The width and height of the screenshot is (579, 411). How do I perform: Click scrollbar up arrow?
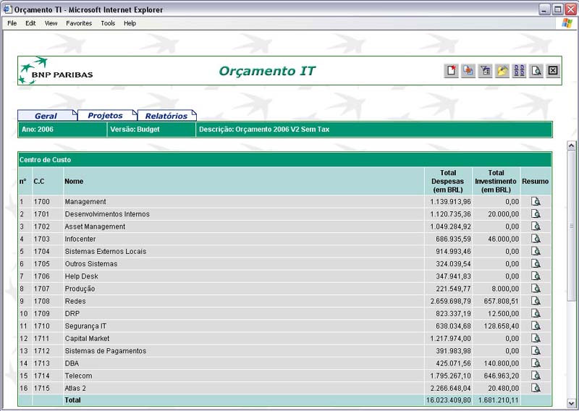(571, 145)
